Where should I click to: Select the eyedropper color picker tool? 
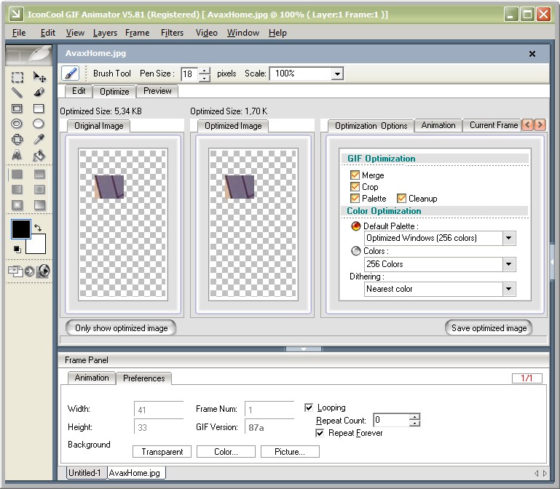click(x=39, y=139)
